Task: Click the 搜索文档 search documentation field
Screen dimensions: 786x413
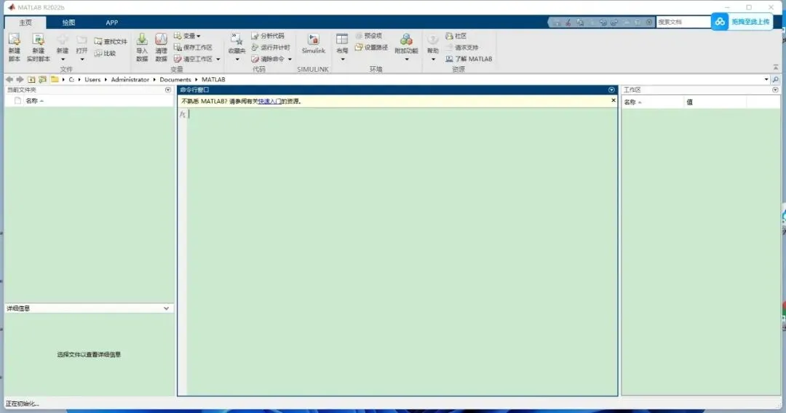Action: 683,22
